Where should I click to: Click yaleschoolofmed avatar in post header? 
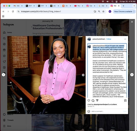[89, 39]
